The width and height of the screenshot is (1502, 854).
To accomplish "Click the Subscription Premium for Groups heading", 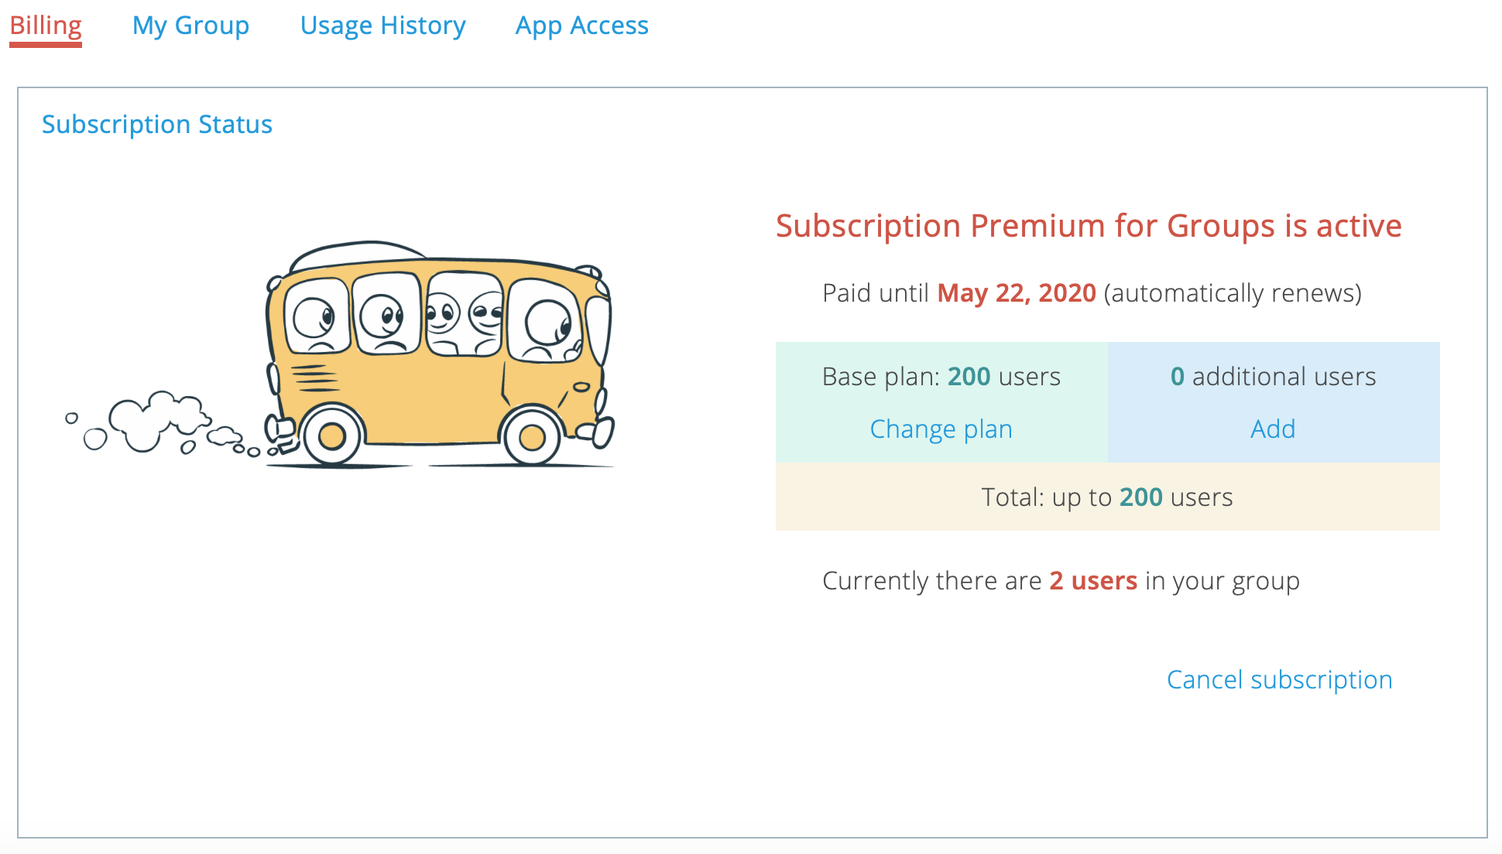I will coord(1089,226).
